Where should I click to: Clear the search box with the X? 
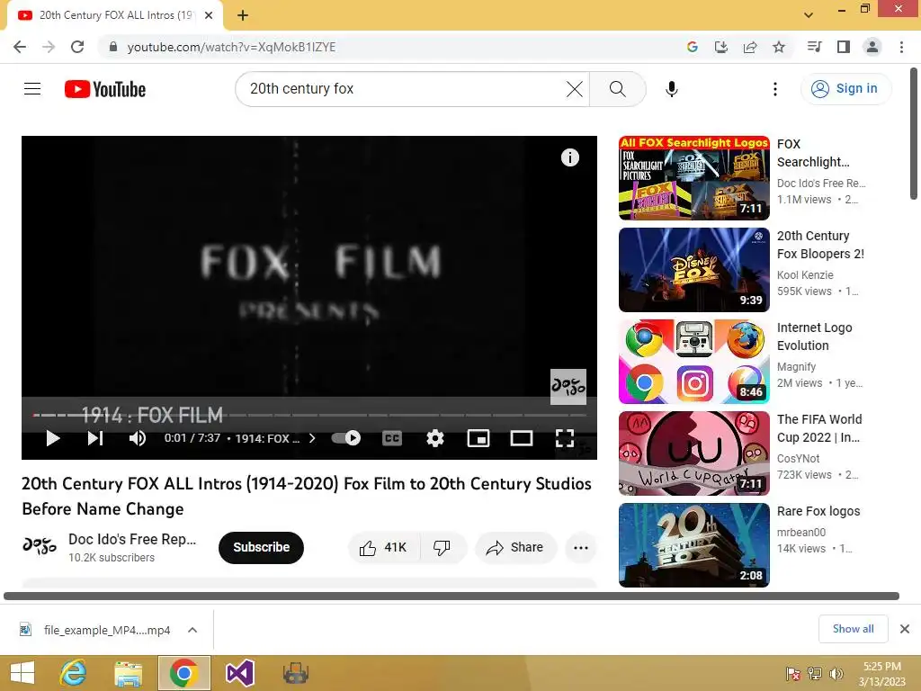tap(574, 89)
